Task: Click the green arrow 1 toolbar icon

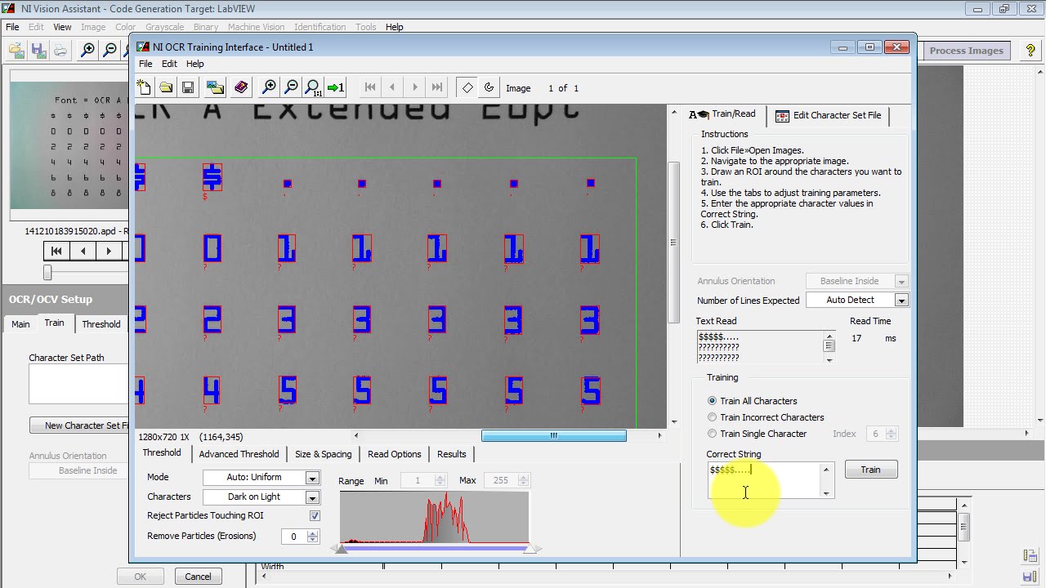Action: pos(336,87)
